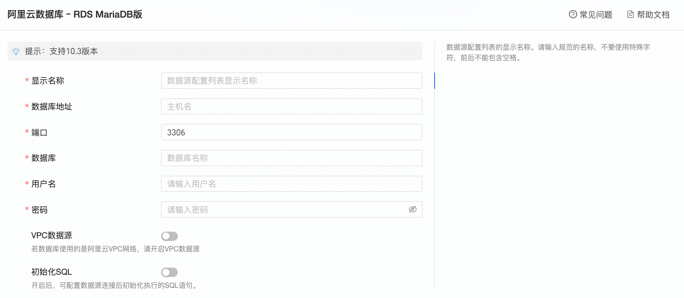The image size is (684, 298).
Task: Click the title 阿里云数据库 - RDS MariaDB版
Action: click(75, 15)
